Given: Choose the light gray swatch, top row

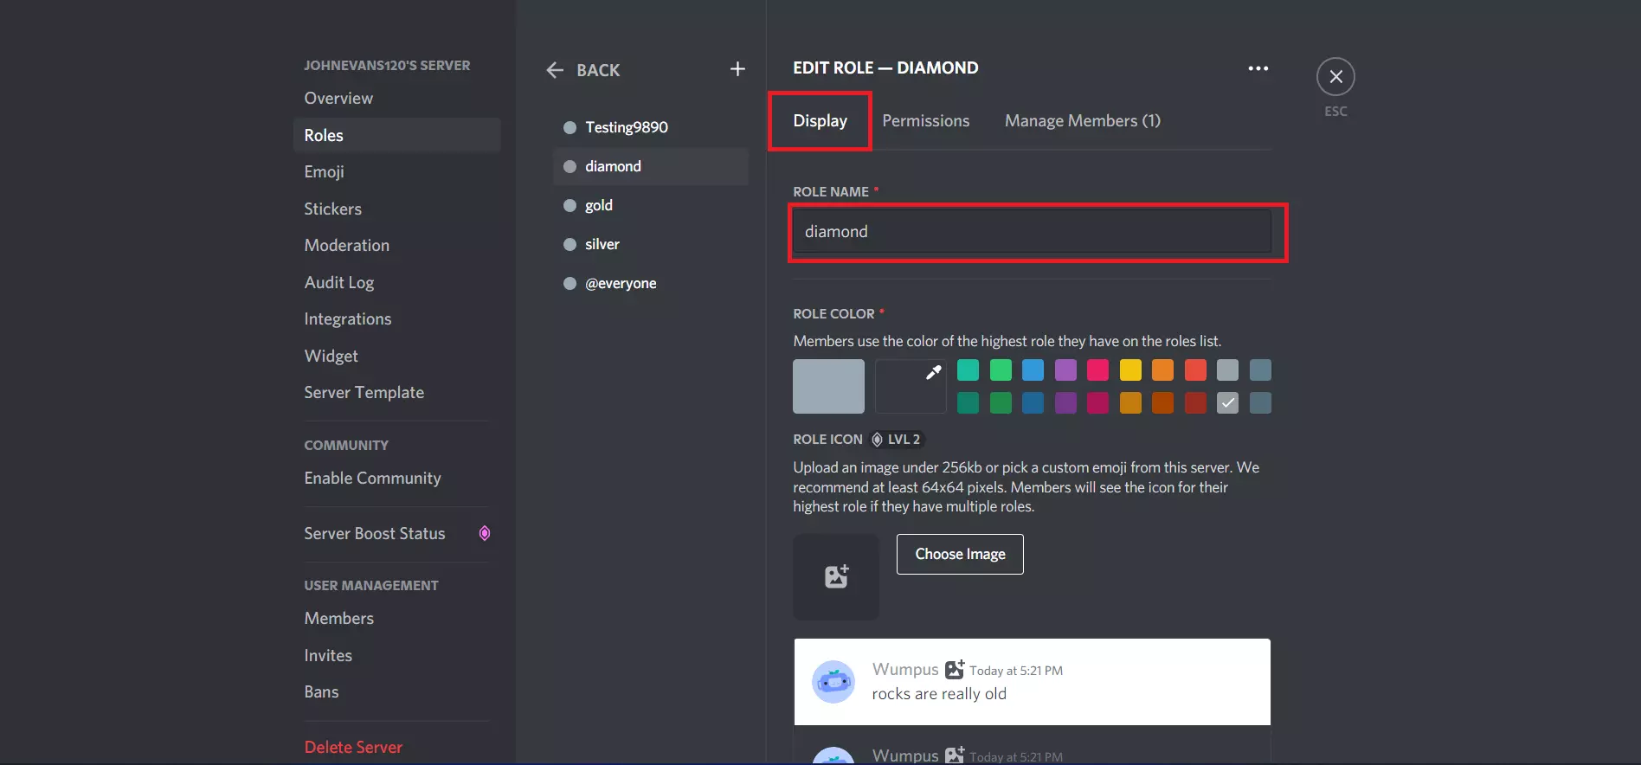Looking at the screenshot, I should (x=1228, y=370).
